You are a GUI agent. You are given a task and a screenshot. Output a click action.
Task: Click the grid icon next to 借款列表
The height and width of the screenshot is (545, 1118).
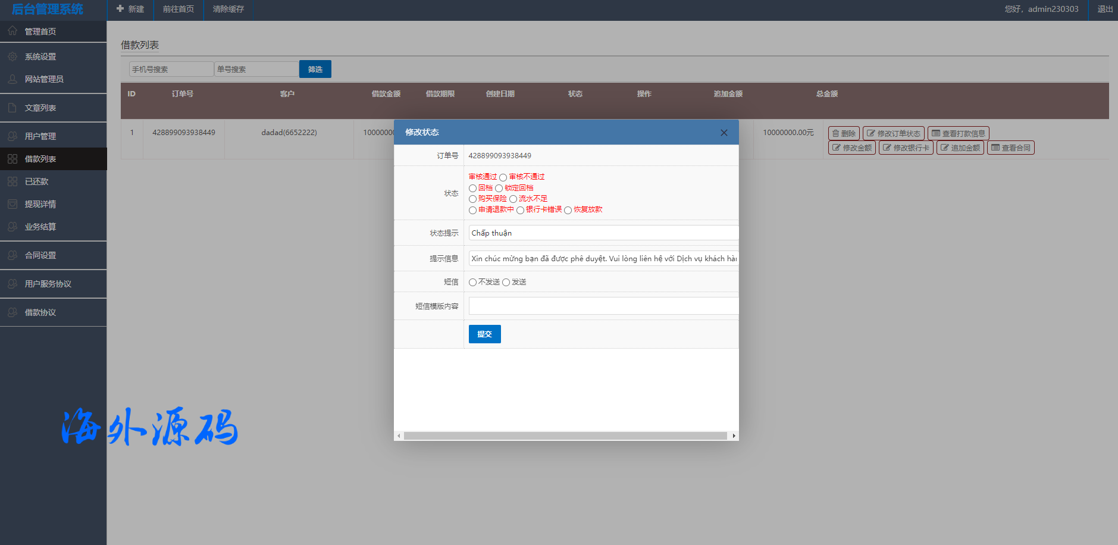coord(12,159)
